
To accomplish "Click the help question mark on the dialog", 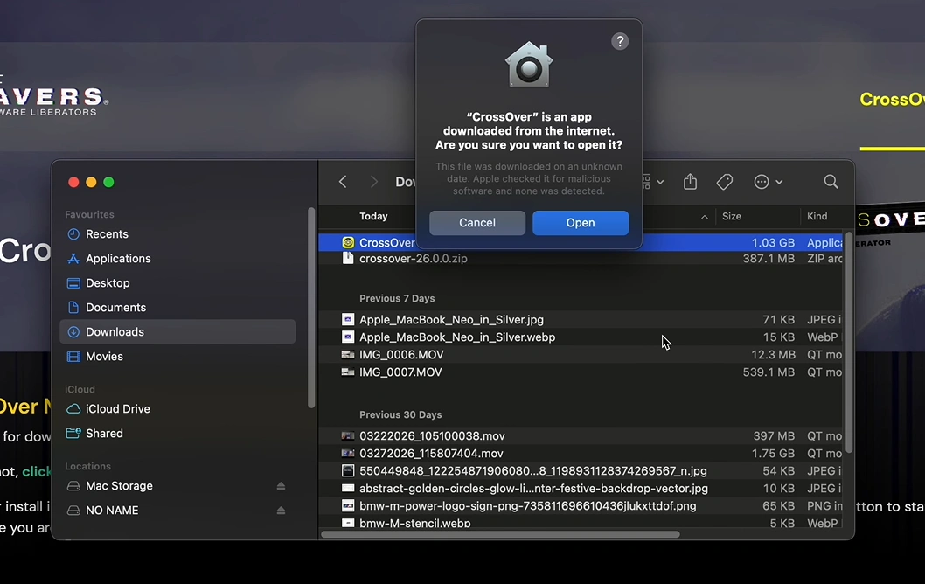I will [620, 41].
